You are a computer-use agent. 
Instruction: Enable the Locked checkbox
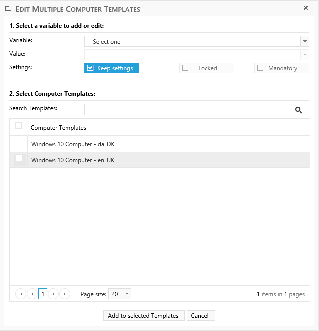coord(185,68)
